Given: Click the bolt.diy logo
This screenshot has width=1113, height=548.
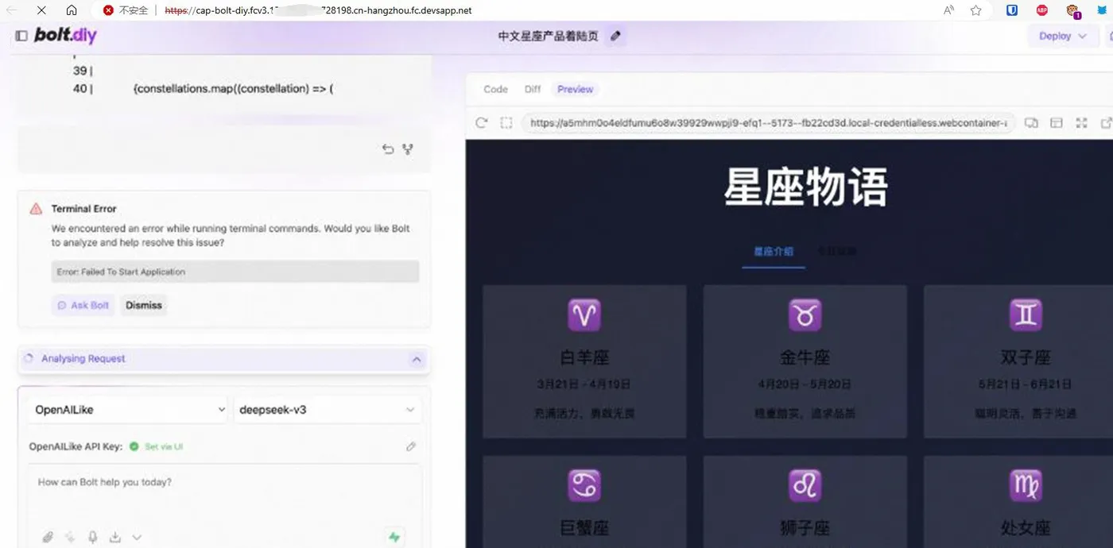Looking at the screenshot, I should pos(65,36).
